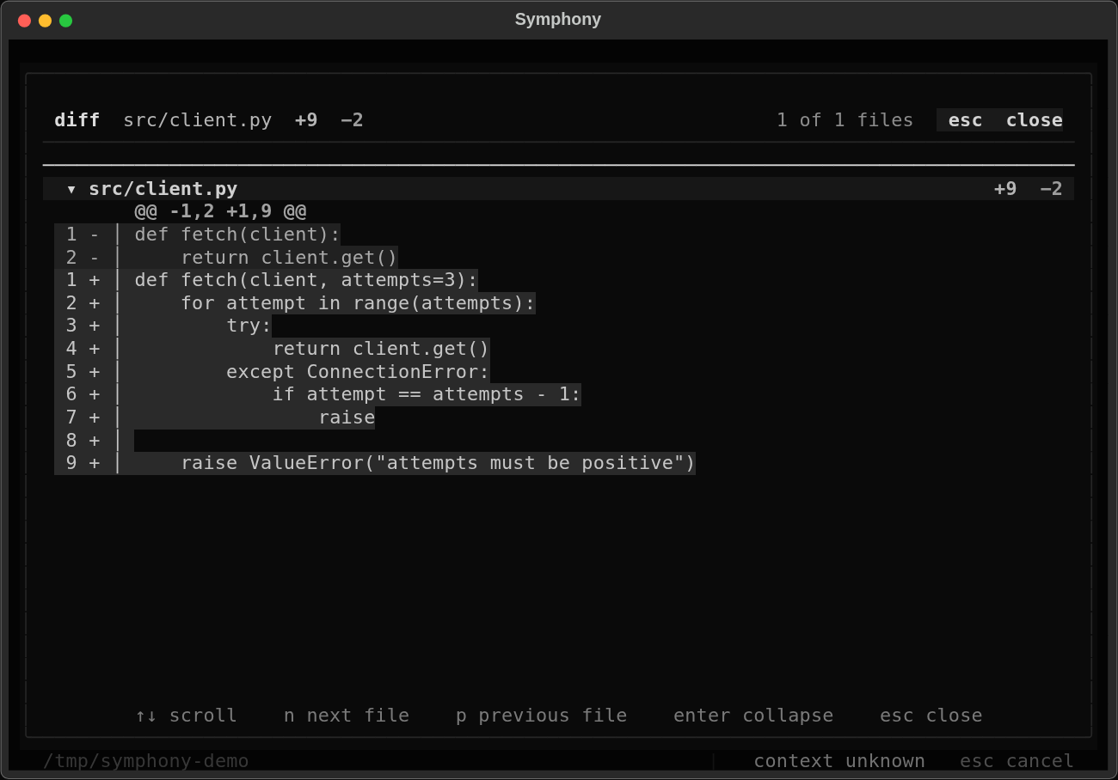Select the 'diff' label in header
This screenshot has height=780, width=1118.
tap(77, 120)
